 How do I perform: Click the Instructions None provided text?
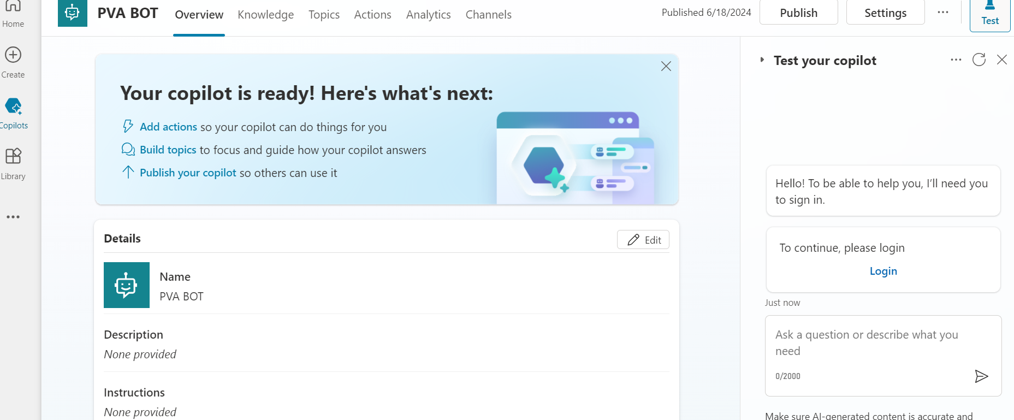pyautogui.click(x=140, y=412)
